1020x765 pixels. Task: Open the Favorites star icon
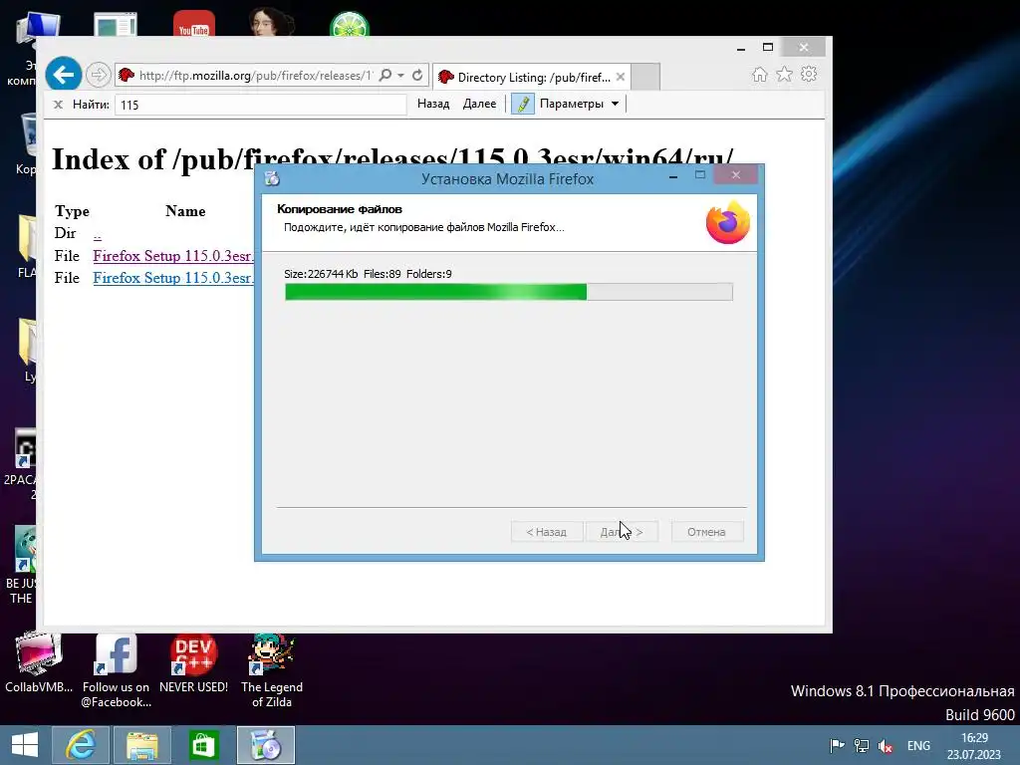(785, 74)
